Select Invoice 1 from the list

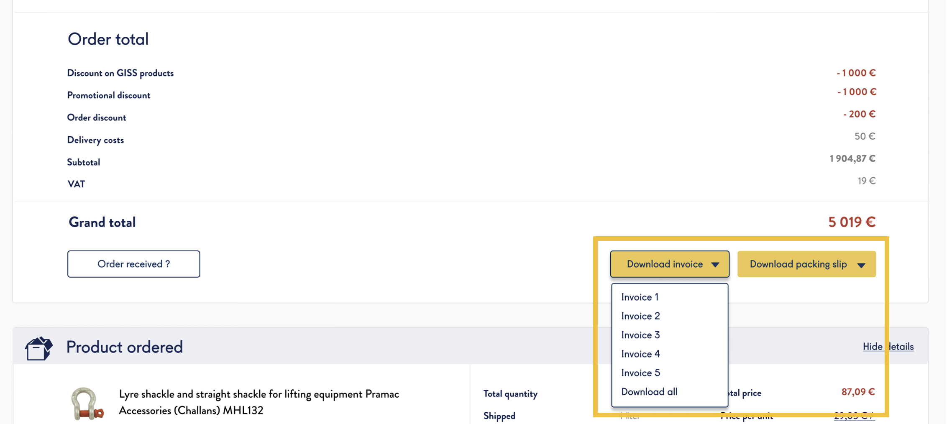pyautogui.click(x=640, y=297)
